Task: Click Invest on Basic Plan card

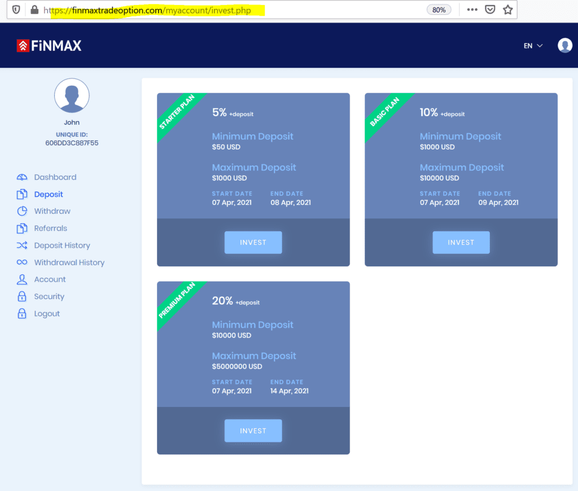Action: [461, 243]
